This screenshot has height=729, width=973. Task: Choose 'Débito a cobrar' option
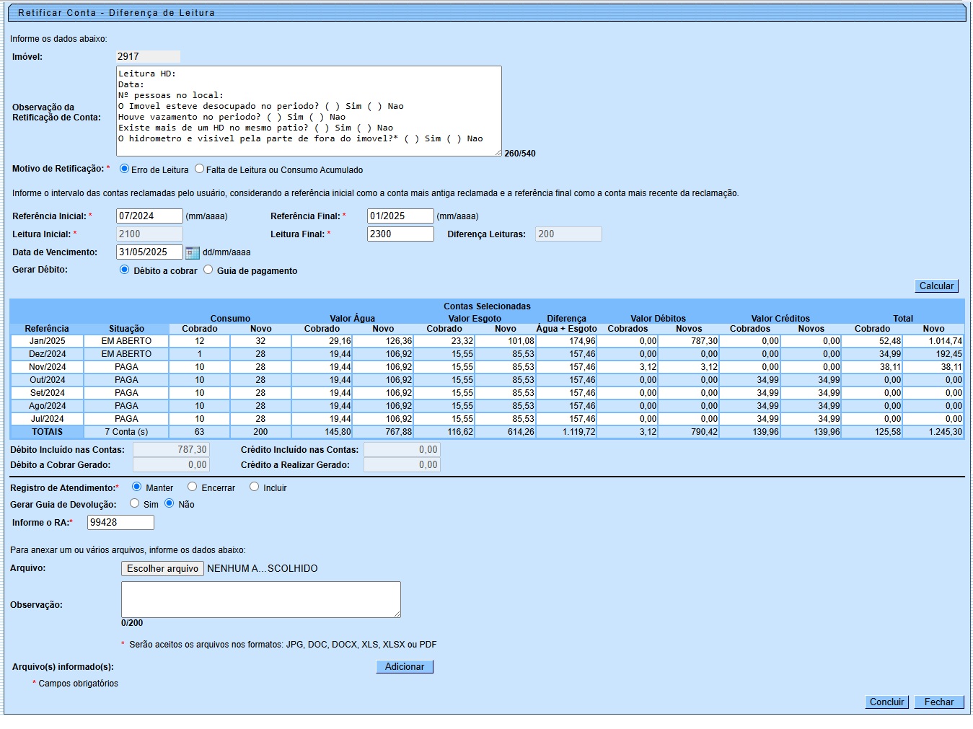(125, 270)
